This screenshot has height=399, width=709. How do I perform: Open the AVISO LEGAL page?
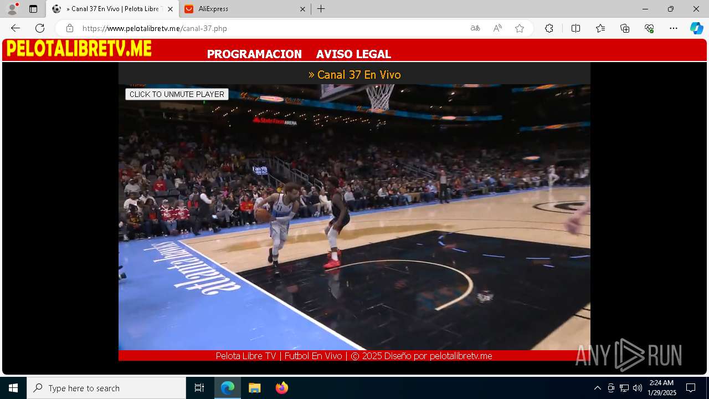[x=353, y=54]
